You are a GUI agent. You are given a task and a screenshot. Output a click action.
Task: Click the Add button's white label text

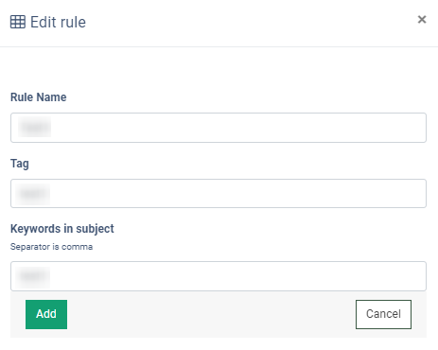pyautogui.click(x=46, y=314)
